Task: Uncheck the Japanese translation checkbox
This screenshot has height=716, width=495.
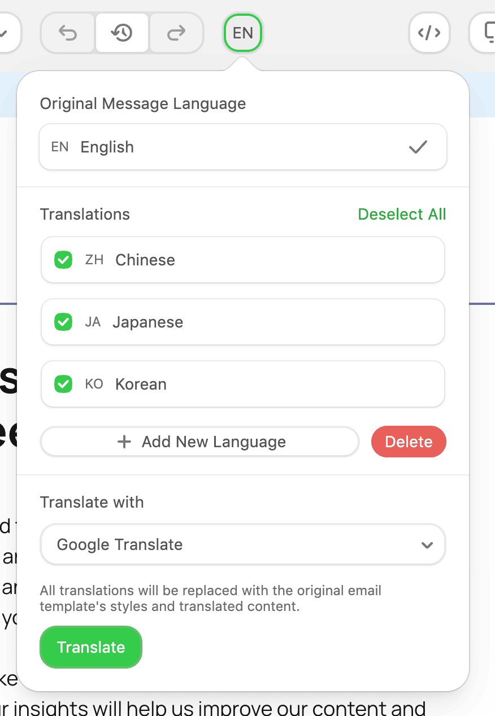Action: click(63, 322)
